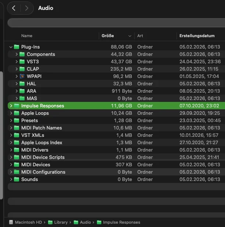Collapse the Plug-Ins folder
The image size is (225, 227).
point(11,47)
